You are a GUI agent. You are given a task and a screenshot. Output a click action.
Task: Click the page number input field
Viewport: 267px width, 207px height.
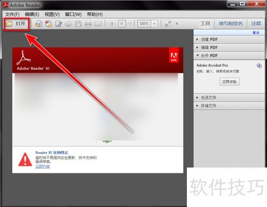[122, 23]
